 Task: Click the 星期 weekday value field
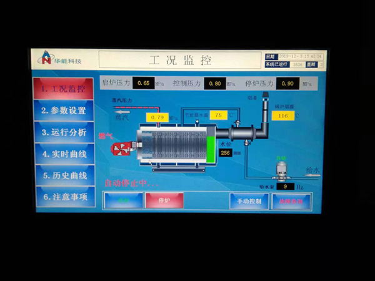click(x=321, y=64)
